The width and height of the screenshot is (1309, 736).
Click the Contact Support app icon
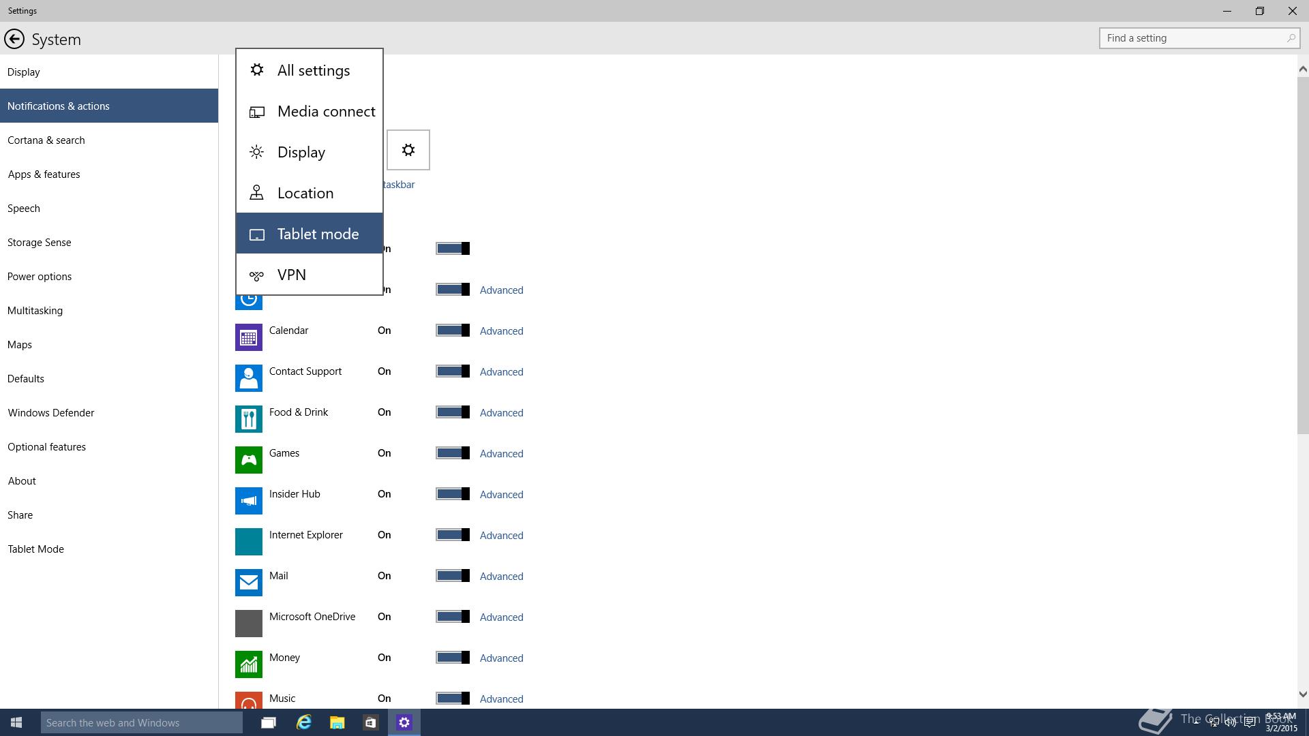249,378
